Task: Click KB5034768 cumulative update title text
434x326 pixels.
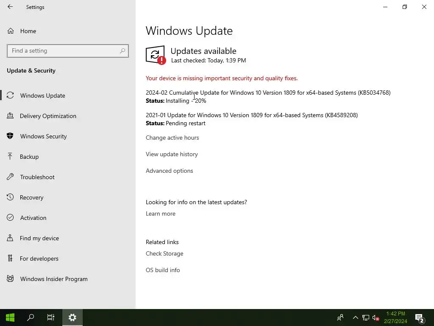Action: click(268, 93)
